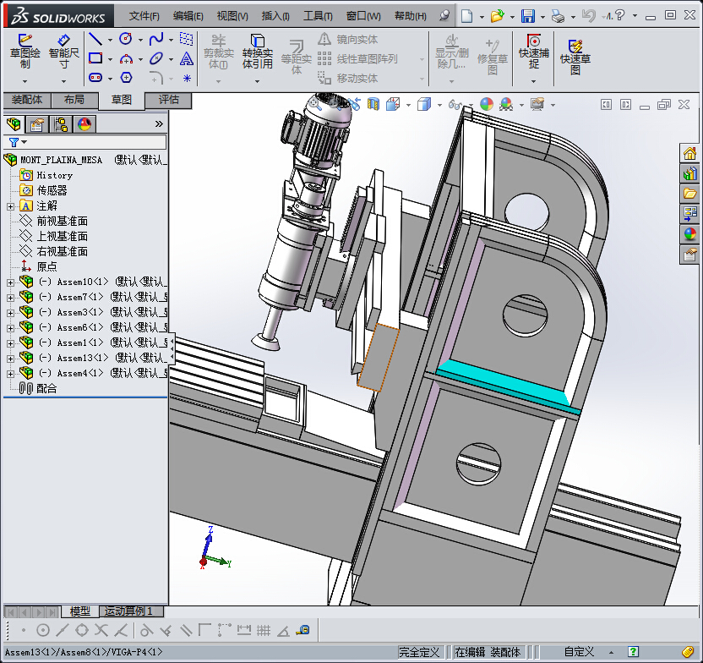Select 前视基准面 plane in feature tree
The height and width of the screenshot is (663, 703).
(x=61, y=221)
